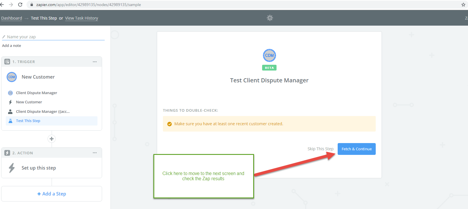Click the pencil icon beside Name your zap
This screenshot has width=468, height=209.
[x=4, y=37]
